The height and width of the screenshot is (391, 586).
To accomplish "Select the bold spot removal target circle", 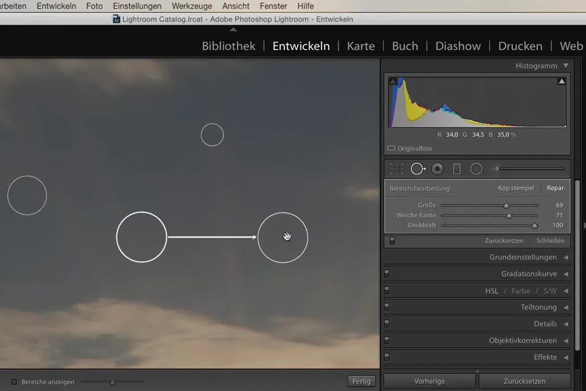I will (x=142, y=237).
